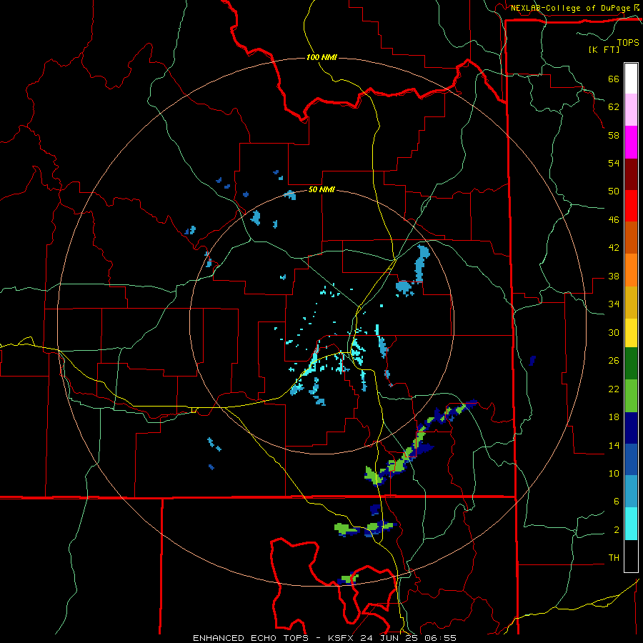Image resolution: width=643 pixels, height=643 pixels.
Task: Select the maroon legend color block
Action: [x=631, y=174]
